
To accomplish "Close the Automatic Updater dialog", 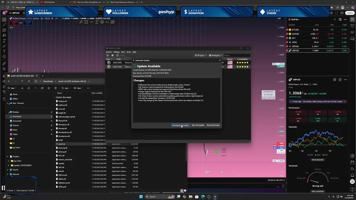I will 220,60.
